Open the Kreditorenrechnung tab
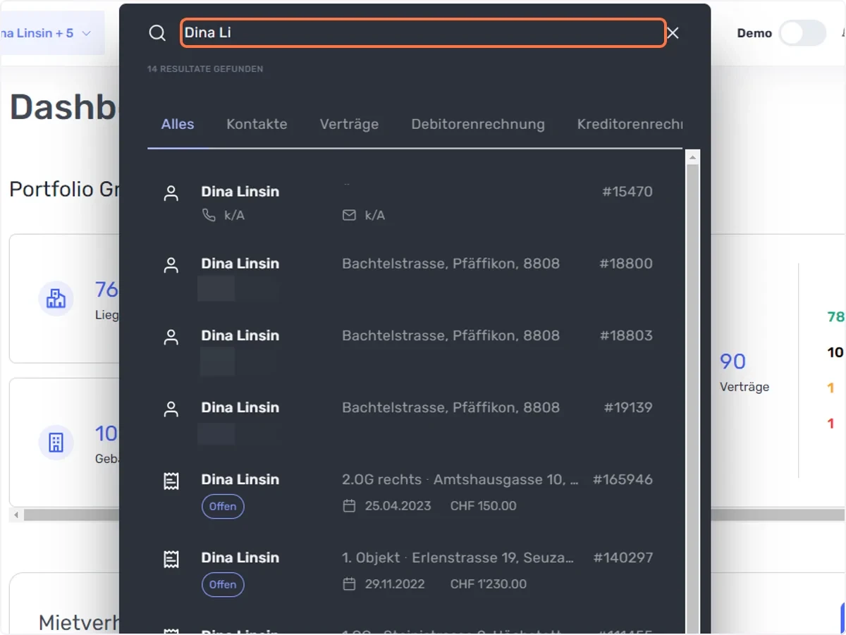Screen dimensions: 846x635 [x=630, y=124]
